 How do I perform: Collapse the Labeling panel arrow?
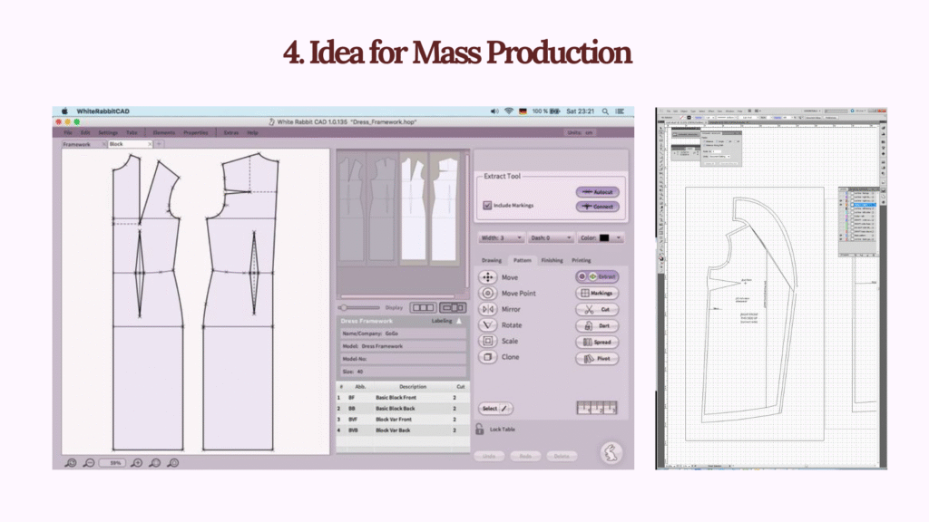459,321
